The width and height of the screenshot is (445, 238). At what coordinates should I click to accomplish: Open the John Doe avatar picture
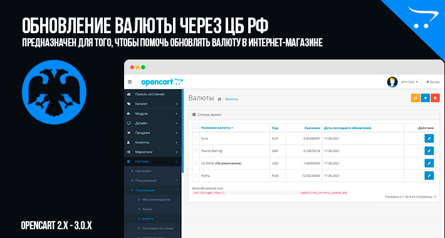click(392, 82)
